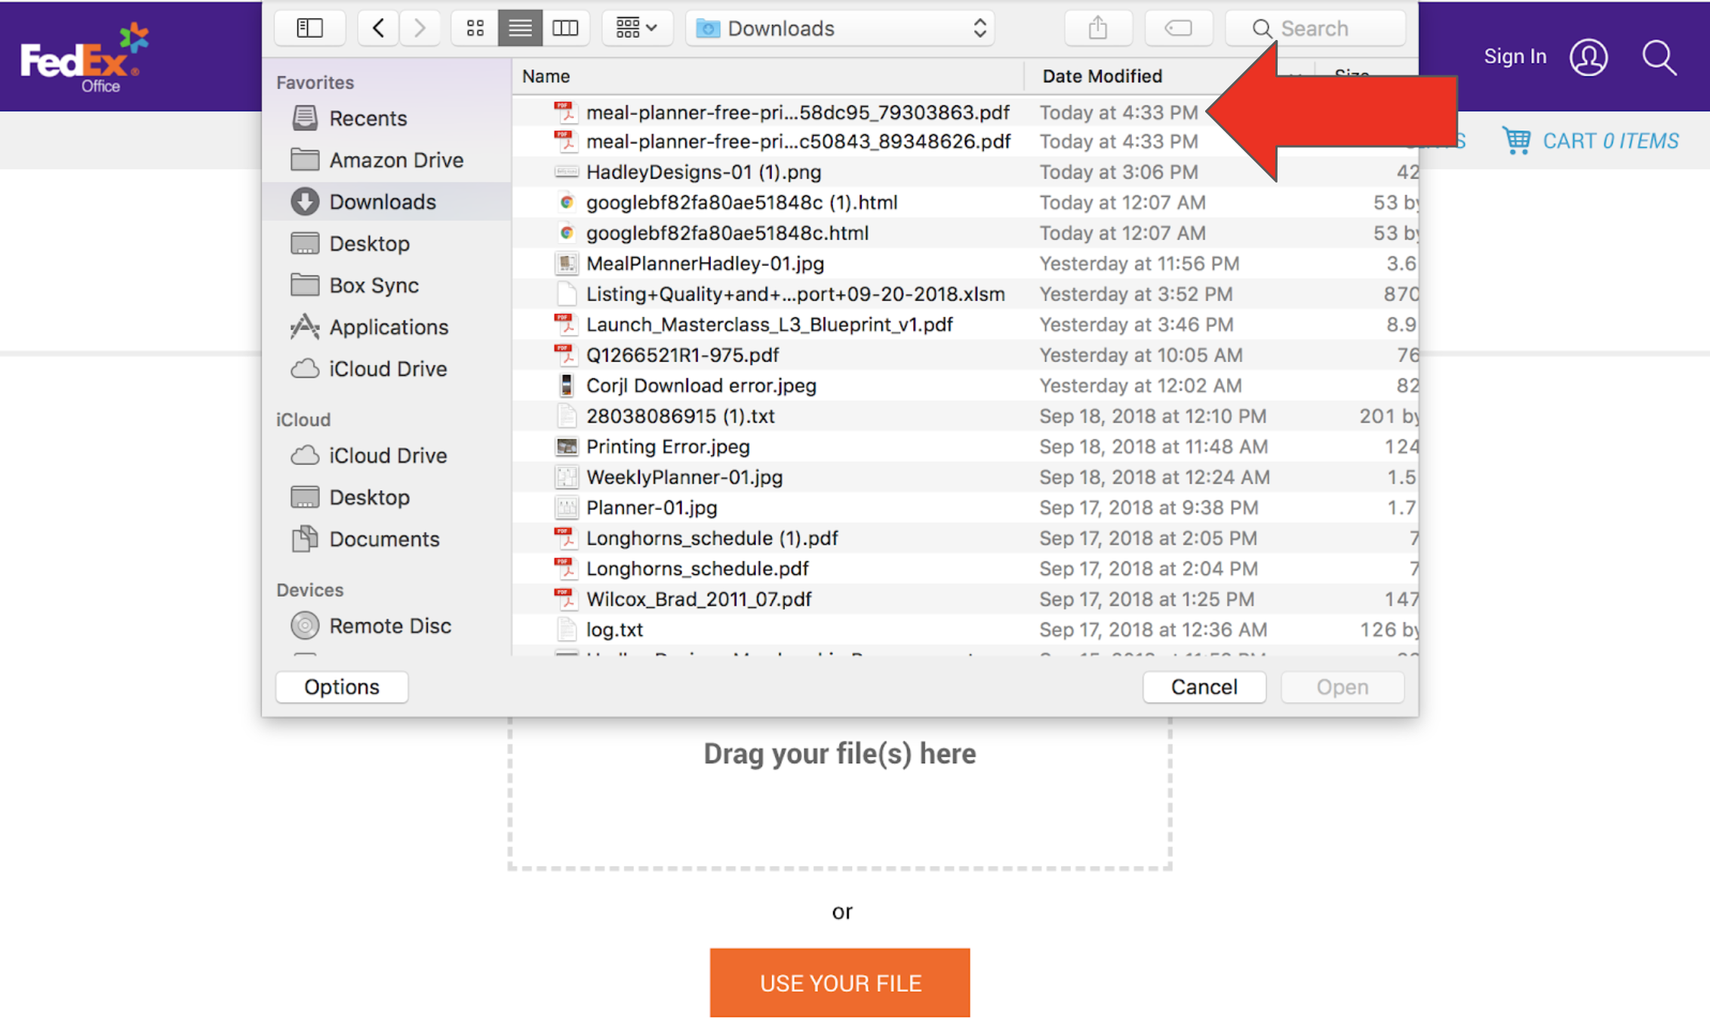
Task: Click the share icon in toolbar
Action: coord(1097,28)
